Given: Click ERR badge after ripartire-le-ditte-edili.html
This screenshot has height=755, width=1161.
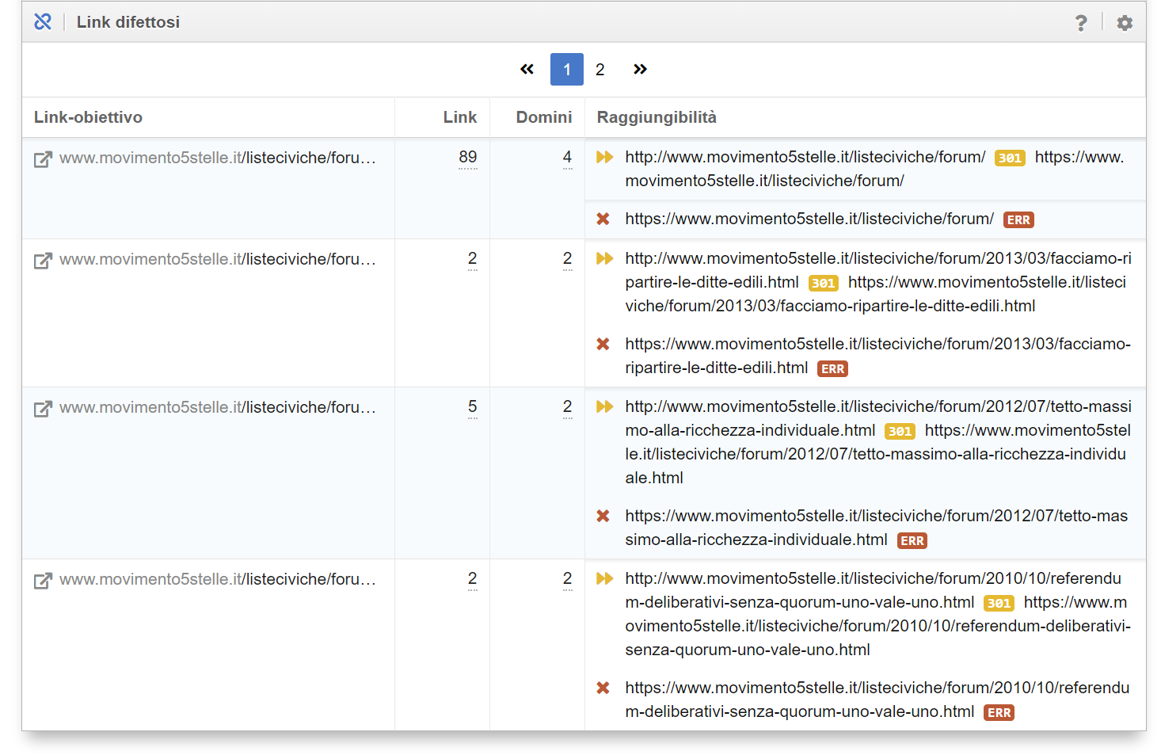Looking at the screenshot, I should point(832,369).
